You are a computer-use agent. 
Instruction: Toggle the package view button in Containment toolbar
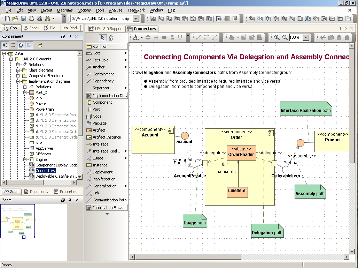pos(29,45)
